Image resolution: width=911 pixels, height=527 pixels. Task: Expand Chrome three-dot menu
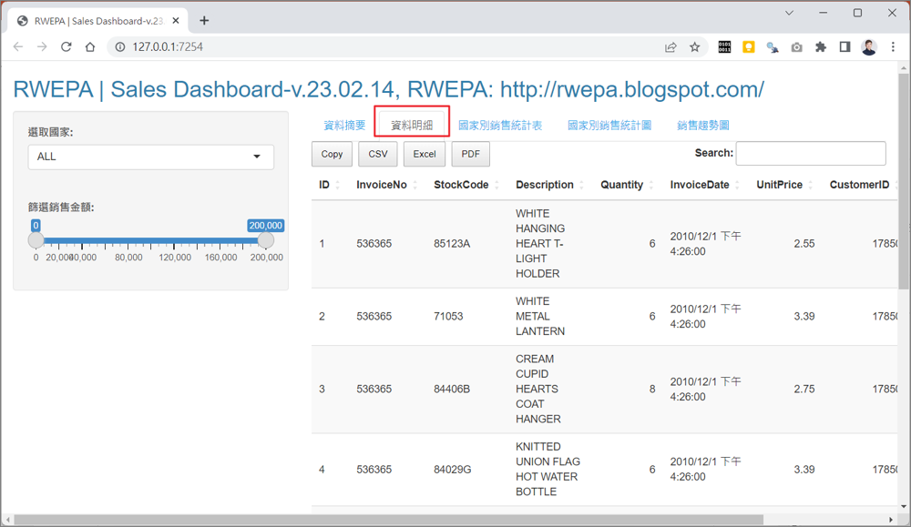click(x=893, y=46)
